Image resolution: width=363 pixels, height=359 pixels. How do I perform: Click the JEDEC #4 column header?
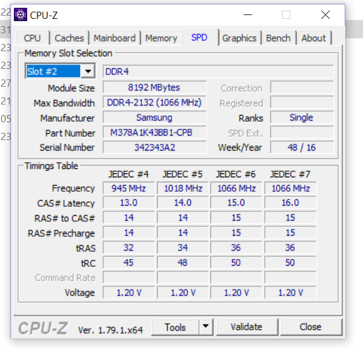pyautogui.click(x=129, y=174)
